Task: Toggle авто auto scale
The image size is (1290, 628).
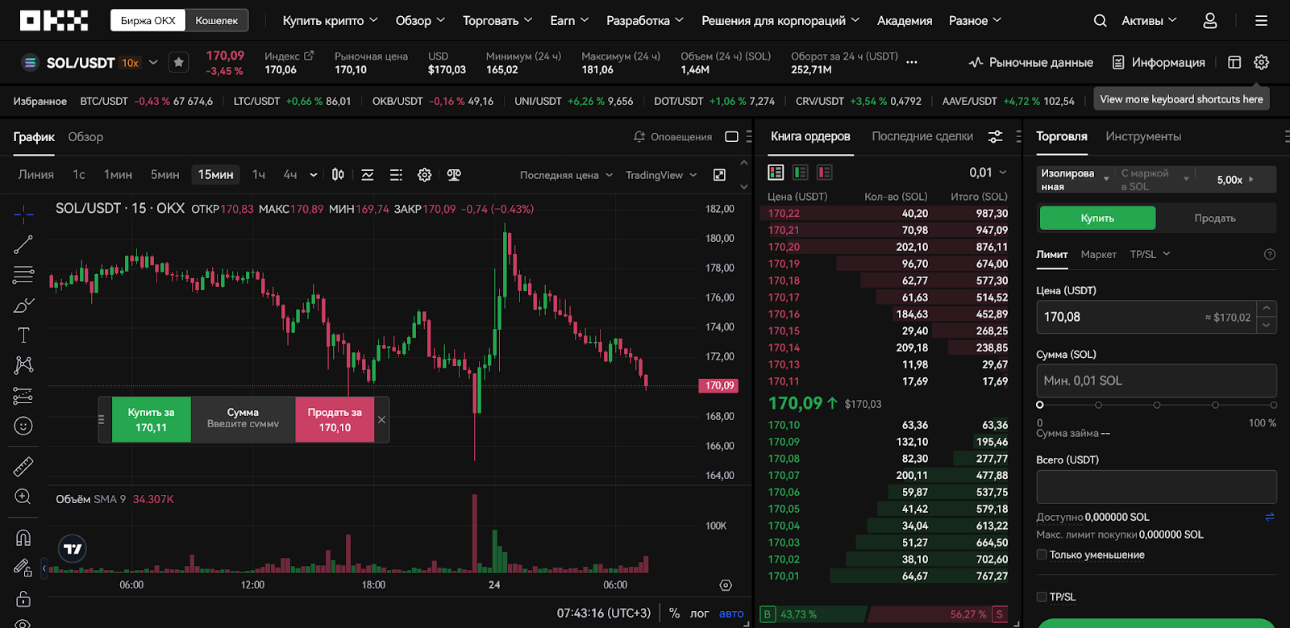Action: (731, 613)
